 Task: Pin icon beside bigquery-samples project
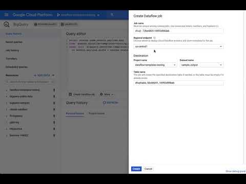point(54,103)
